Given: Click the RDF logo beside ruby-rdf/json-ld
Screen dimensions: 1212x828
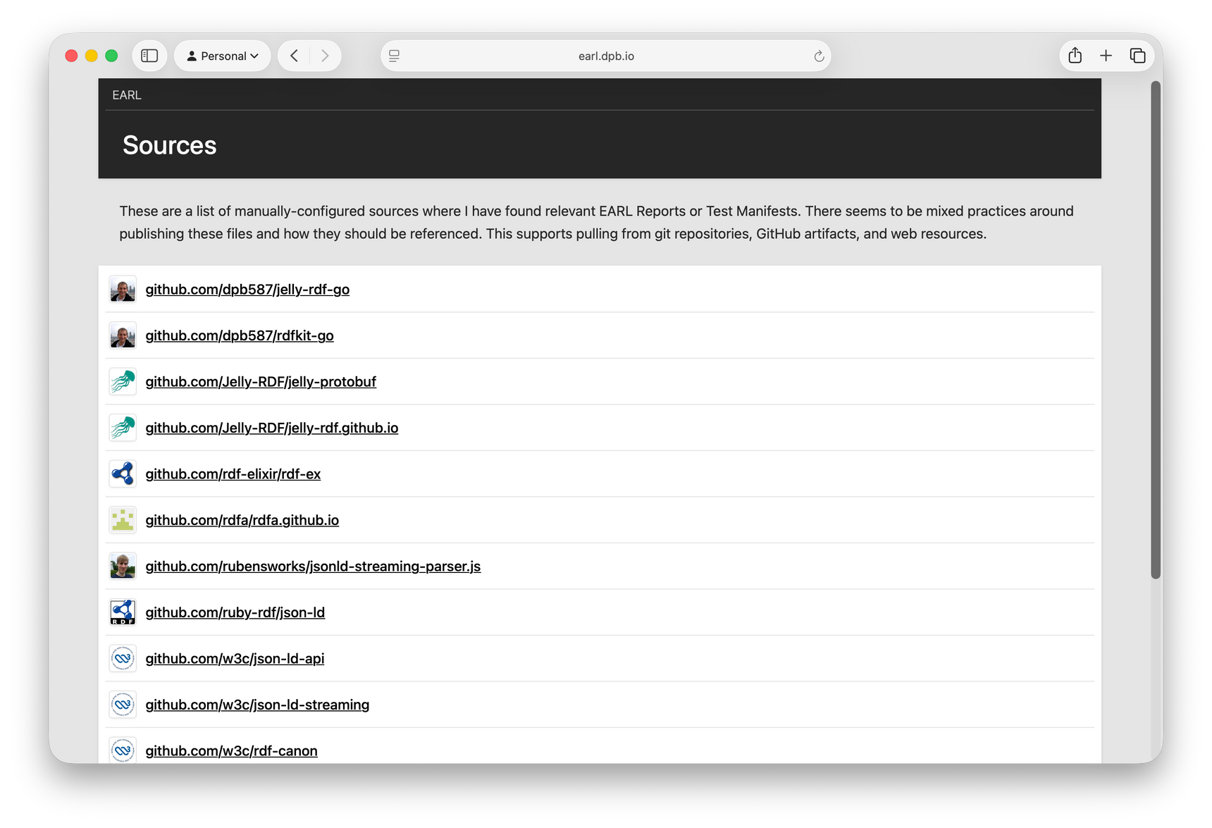Looking at the screenshot, I should 123,612.
